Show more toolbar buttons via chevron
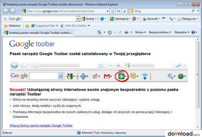Screen dimensions: 202x137 (x=164, y=18)
